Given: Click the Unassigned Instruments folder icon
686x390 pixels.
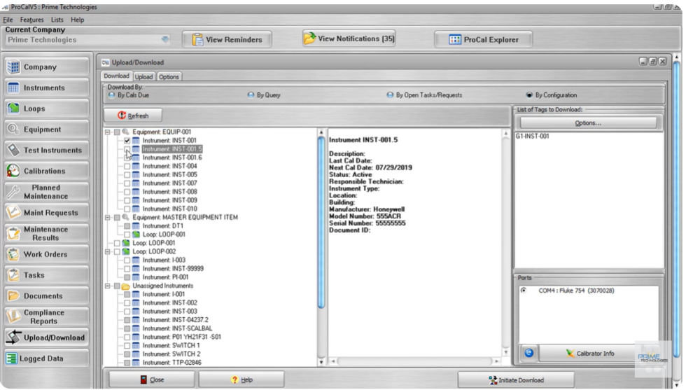Looking at the screenshot, I should (126, 286).
